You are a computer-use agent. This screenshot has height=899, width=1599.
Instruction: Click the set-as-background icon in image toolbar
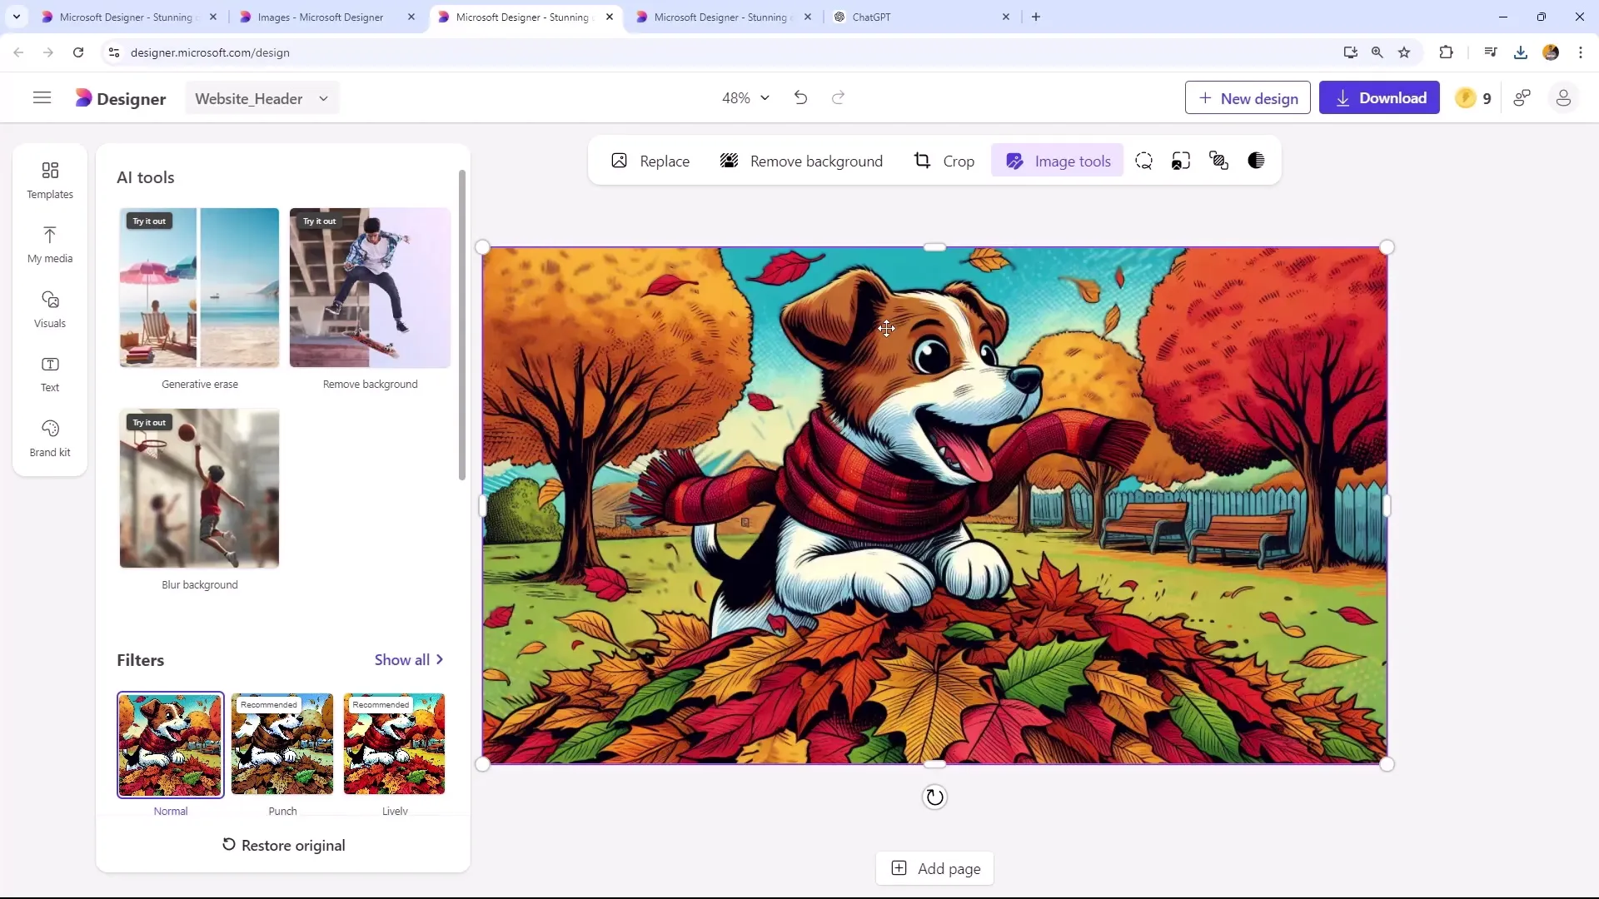pos(1181,161)
